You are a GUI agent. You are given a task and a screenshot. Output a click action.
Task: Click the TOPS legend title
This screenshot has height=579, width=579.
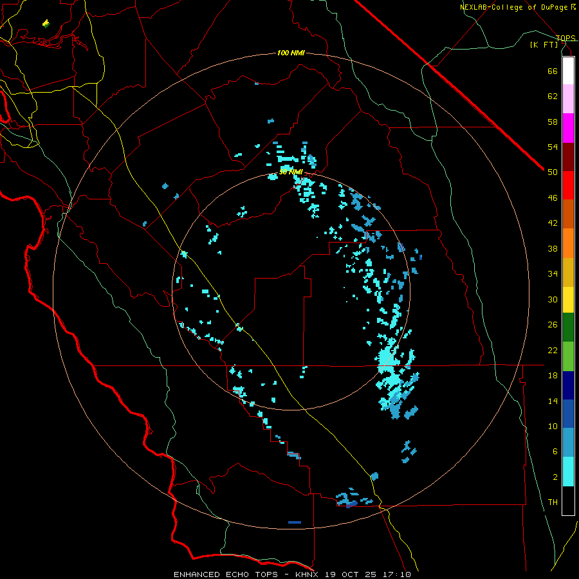565,38
